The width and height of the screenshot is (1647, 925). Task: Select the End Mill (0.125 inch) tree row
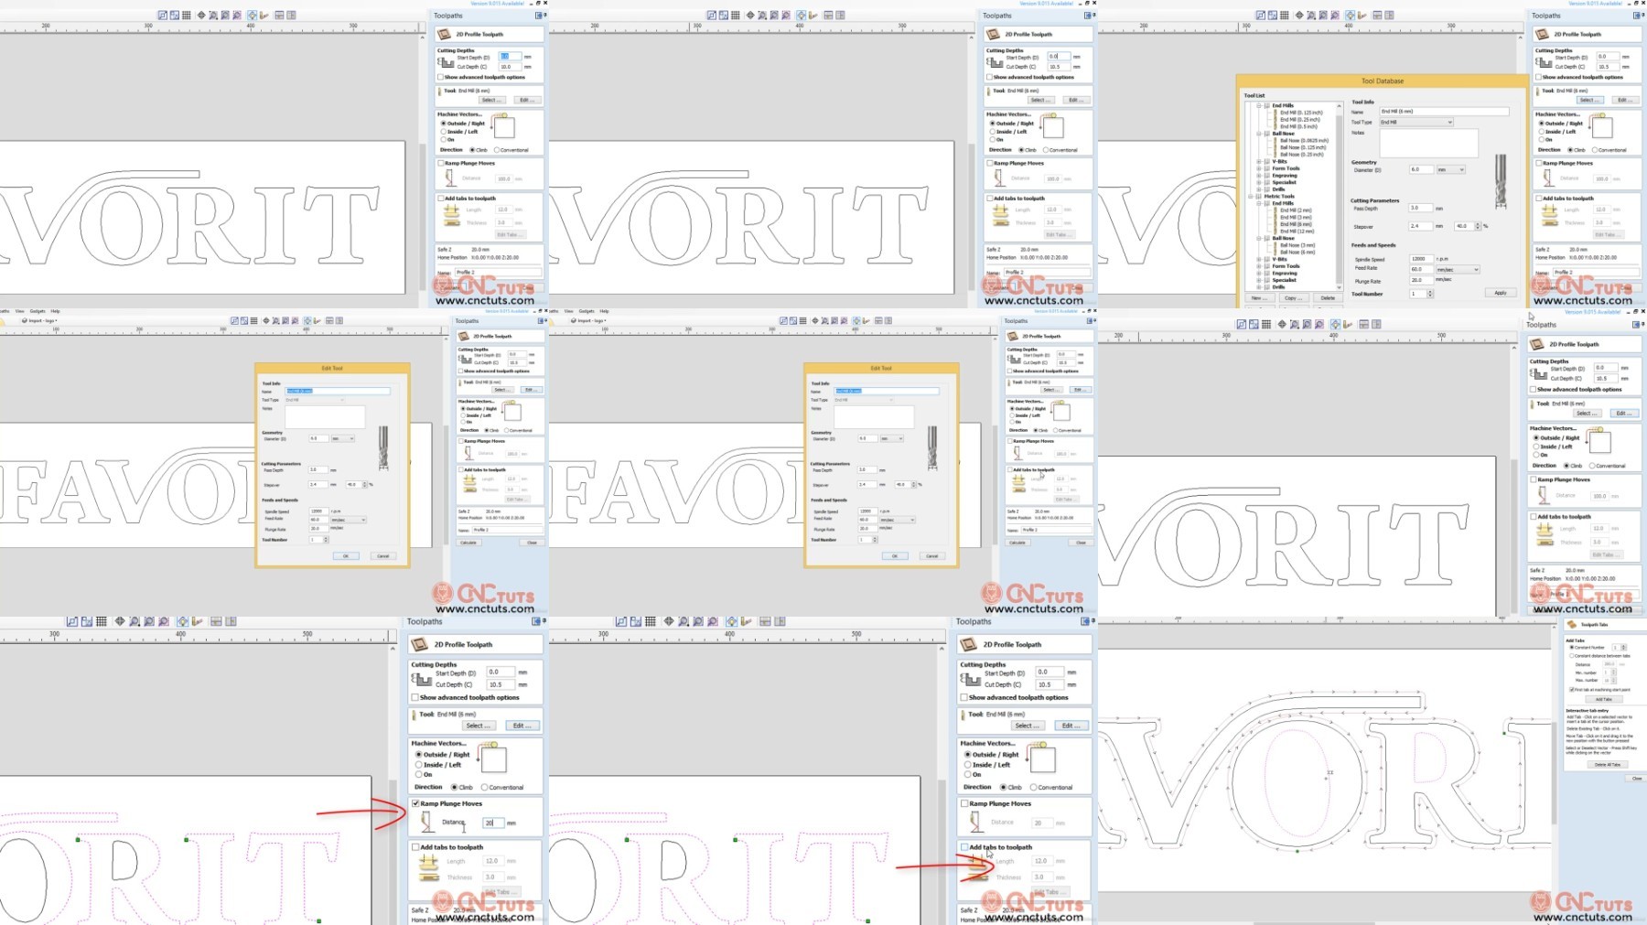pyautogui.click(x=1301, y=113)
